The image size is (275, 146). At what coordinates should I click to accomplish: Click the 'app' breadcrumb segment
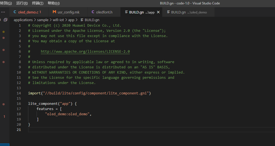tap(71, 20)
